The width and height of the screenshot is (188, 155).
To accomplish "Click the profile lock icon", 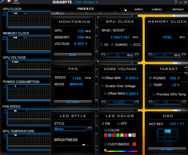I will [125, 9].
